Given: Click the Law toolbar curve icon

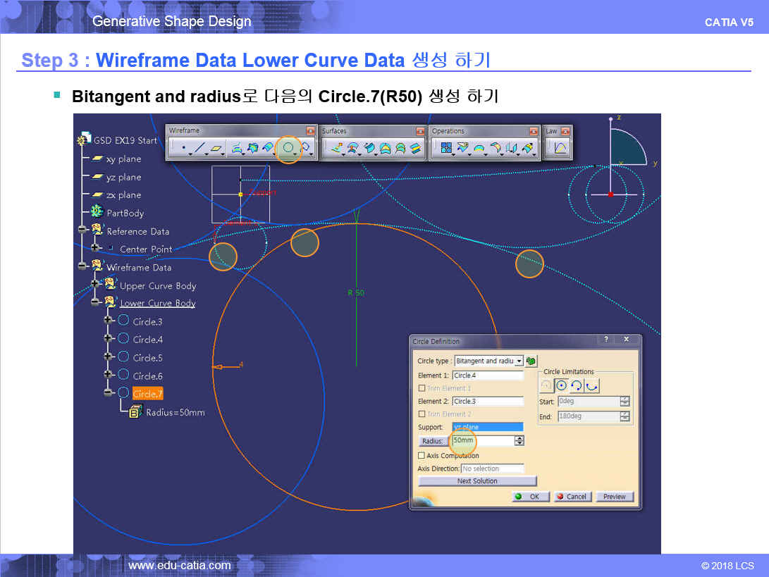Looking at the screenshot, I should [x=560, y=148].
